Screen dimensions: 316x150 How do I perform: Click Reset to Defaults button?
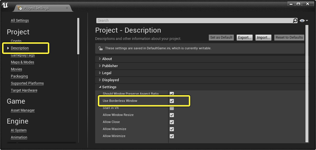(x=289, y=38)
